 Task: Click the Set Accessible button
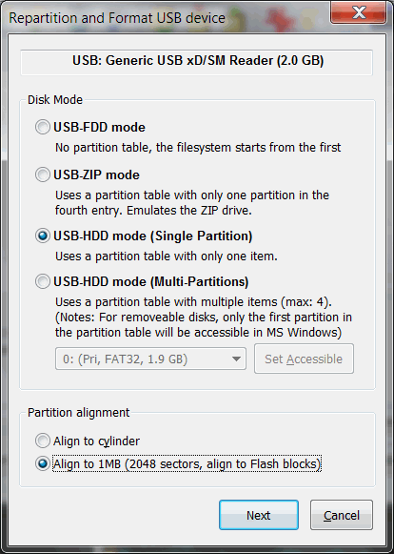coord(304,359)
